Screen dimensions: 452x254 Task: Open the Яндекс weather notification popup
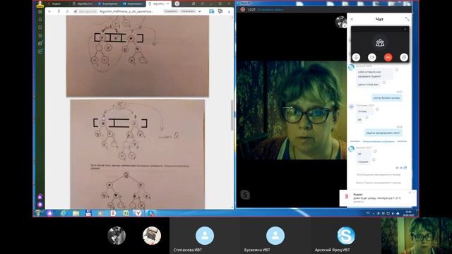[378, 198]
